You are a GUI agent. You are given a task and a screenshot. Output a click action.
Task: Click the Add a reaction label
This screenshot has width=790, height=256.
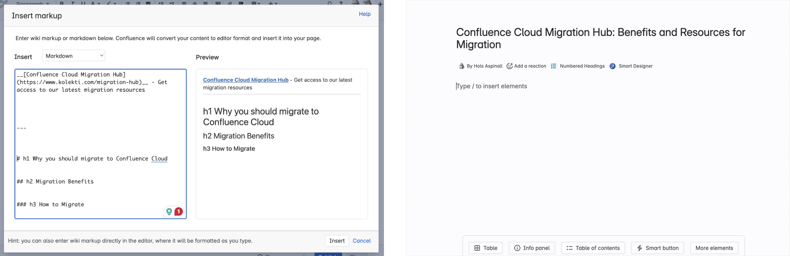(x=530, y=66)
